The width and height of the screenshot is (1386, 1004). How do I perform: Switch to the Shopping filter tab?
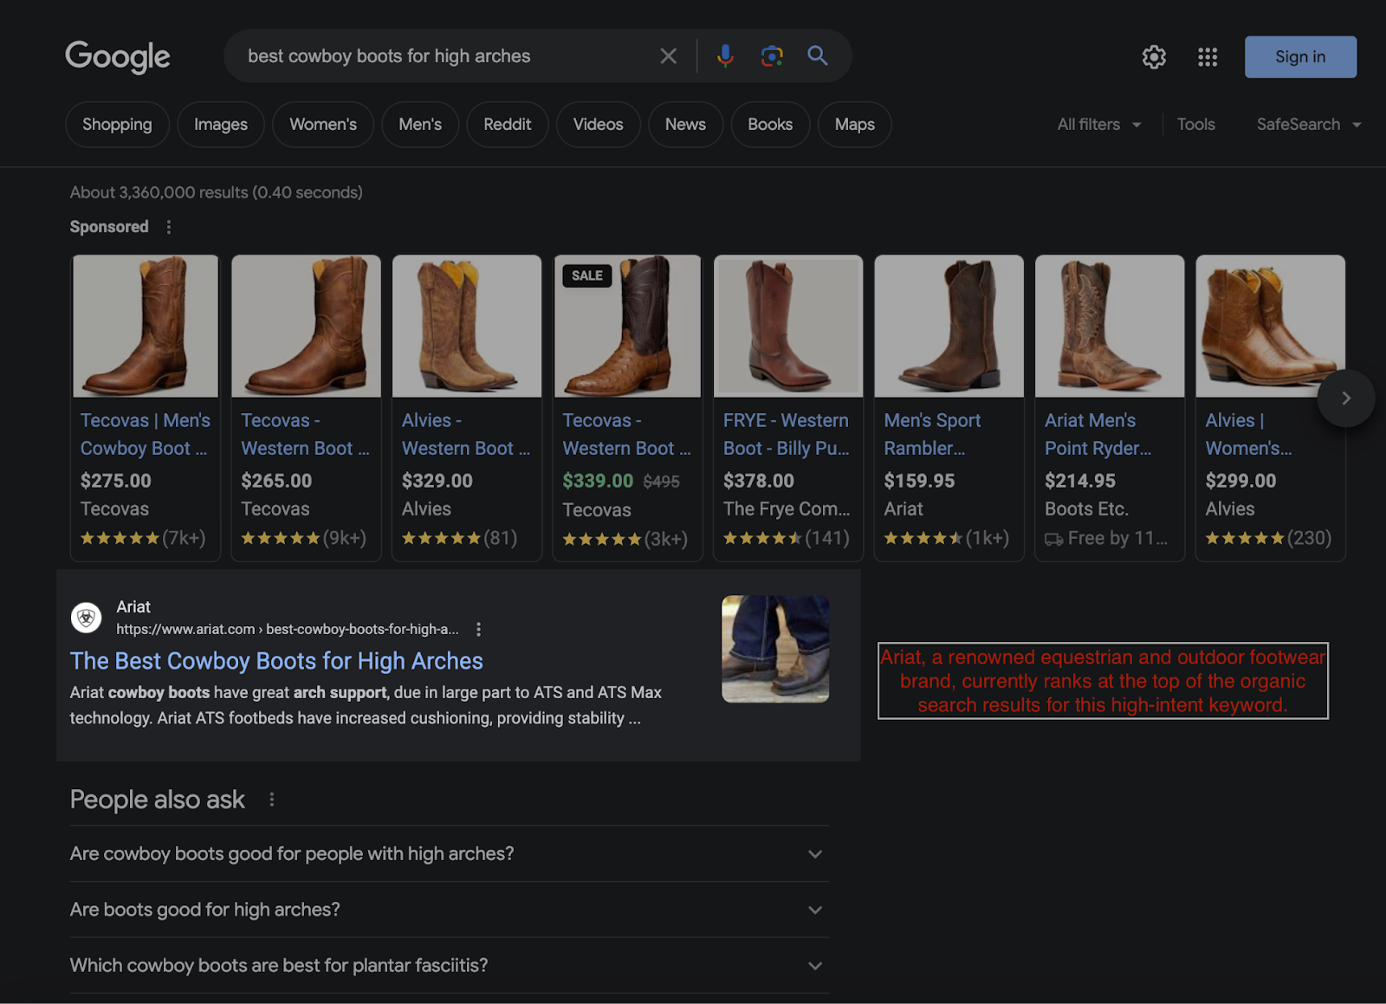coord(117,125)
